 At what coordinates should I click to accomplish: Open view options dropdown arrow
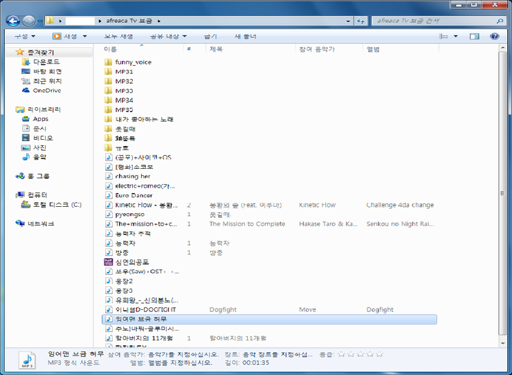click(x=455, y=36)
